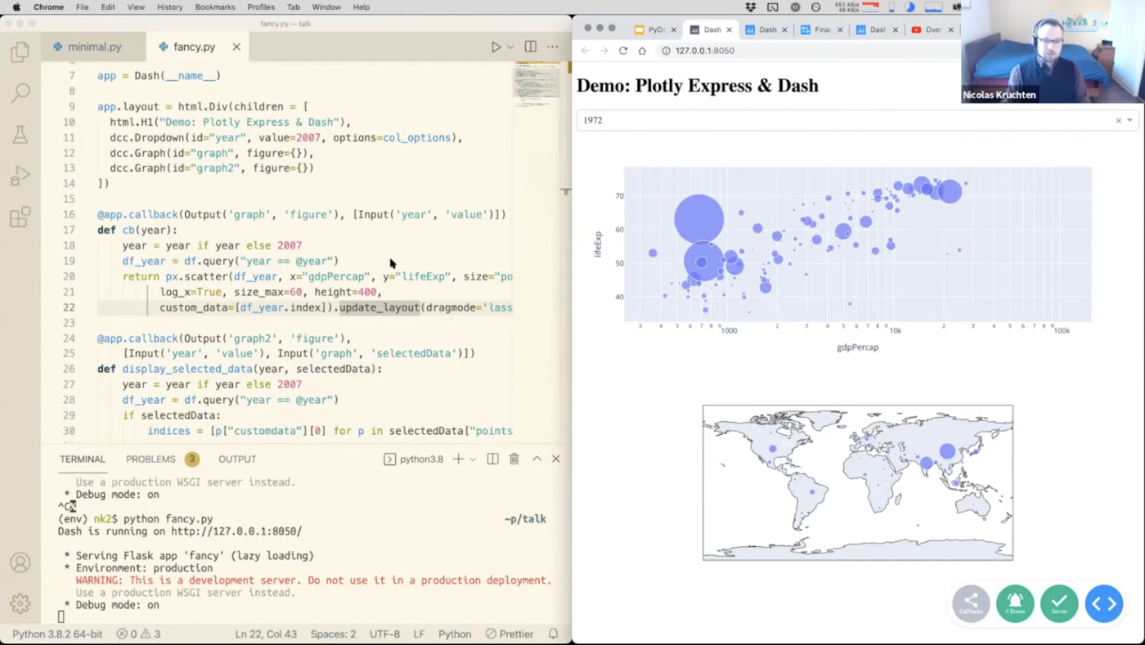This screenshot has width=1145, height=645.
Task: Open the Chrome menu in menu bar
Action: click(48, 7)
